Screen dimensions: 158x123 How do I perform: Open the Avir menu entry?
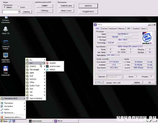tap(36, 63)
